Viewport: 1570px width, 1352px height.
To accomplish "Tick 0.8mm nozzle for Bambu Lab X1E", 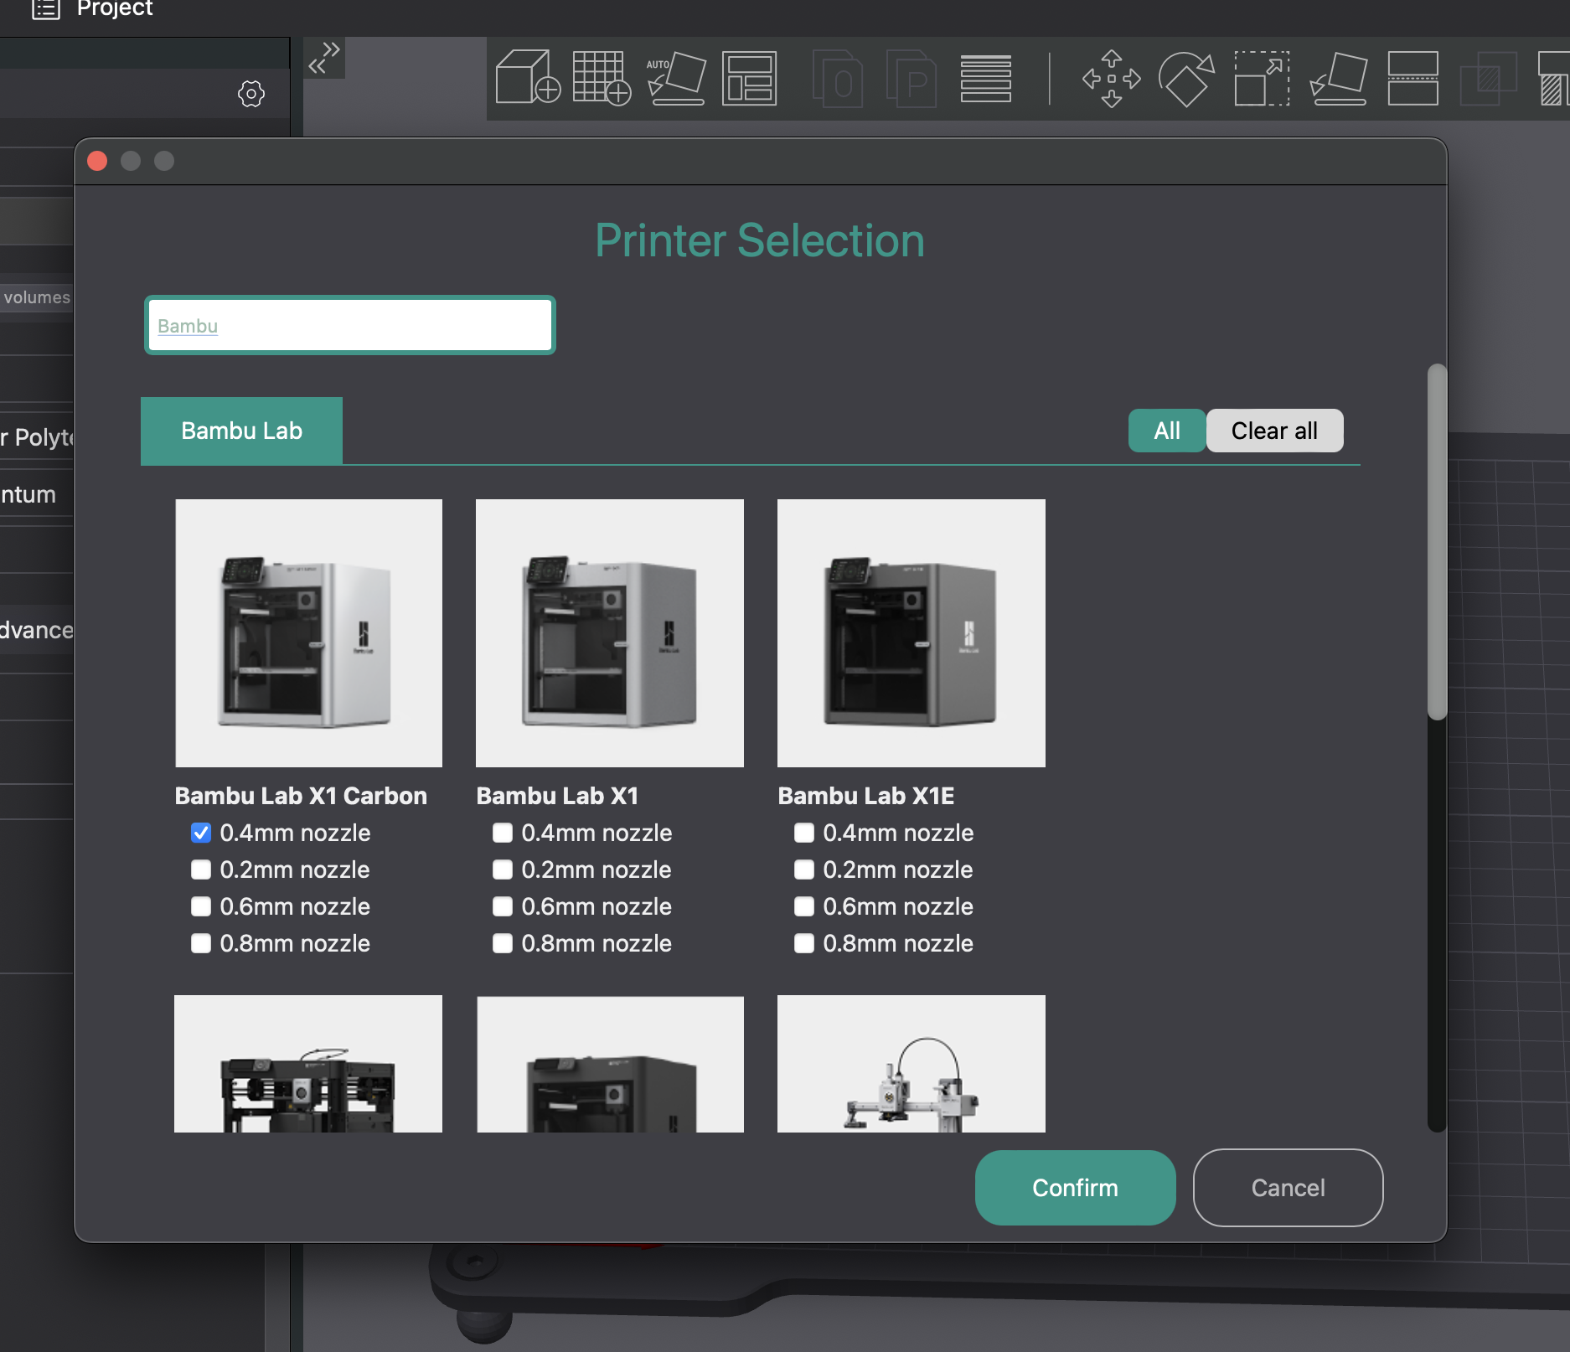I will [804, 943].
